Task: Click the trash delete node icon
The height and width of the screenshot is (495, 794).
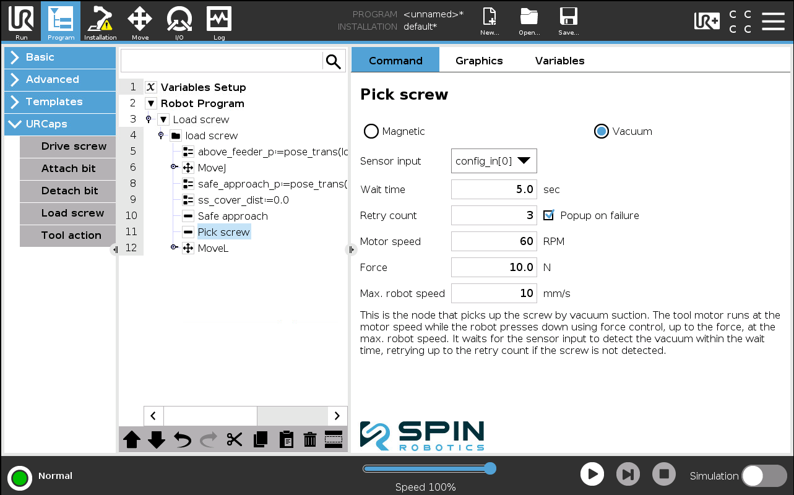Action: click(310, 440)
